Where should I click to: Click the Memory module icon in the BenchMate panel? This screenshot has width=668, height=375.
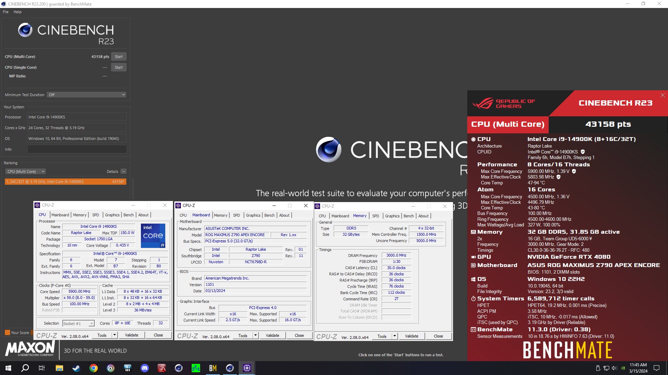click(x=473, y=232)
